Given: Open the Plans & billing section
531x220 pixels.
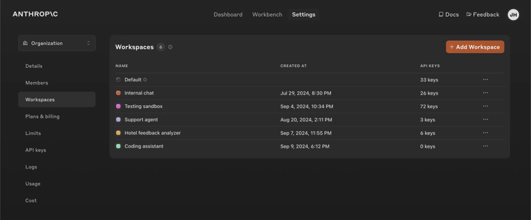Looking at the screenshot, I should [x=42, y=116].
